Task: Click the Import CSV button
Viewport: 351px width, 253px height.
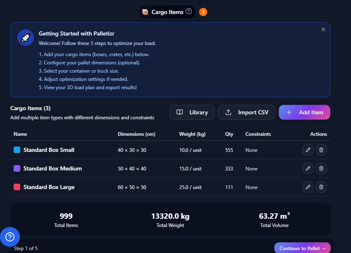Action: click(247, 112)
